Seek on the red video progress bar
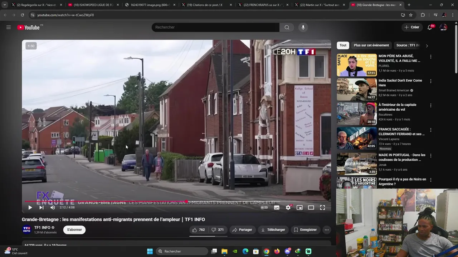The width and height of the screenshot is (458, 257). click(176, 202)
